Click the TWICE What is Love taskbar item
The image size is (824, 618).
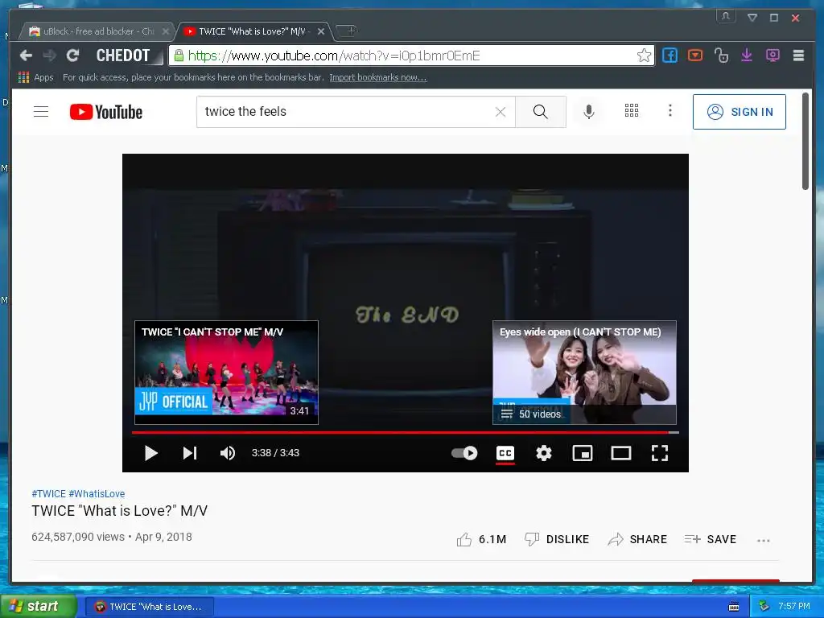[149, 607]
